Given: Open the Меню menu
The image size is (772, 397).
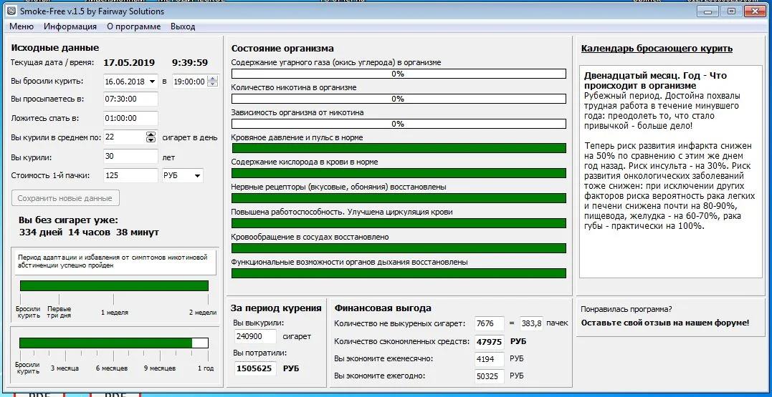Looking at the screenshot, I should [22, 26].
